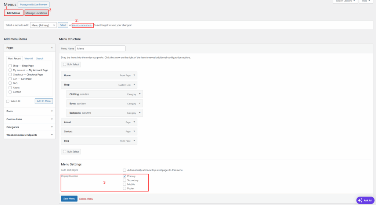376x205 pixels.
Task: Click the Menu Name text field
Action: click(x=100, y=48)
